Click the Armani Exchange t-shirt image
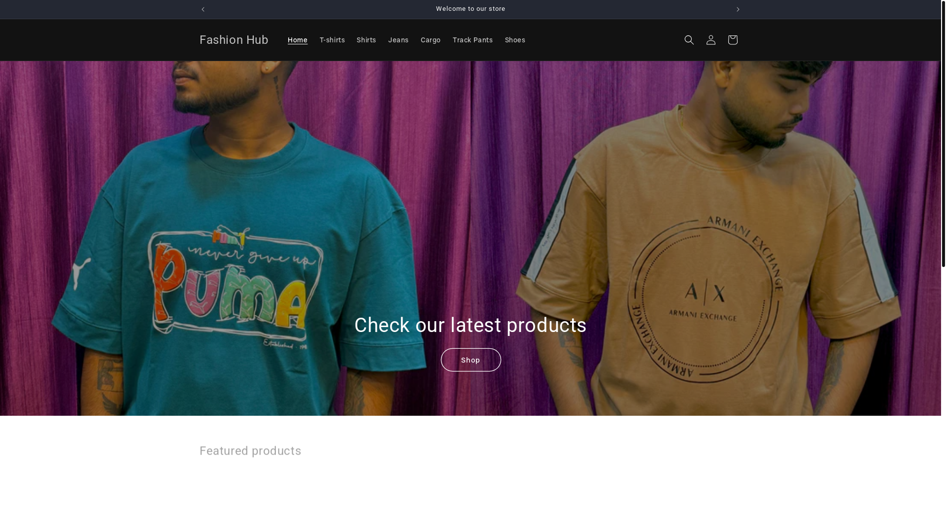This screenshot has height=532, width=946. coord(706,238)
